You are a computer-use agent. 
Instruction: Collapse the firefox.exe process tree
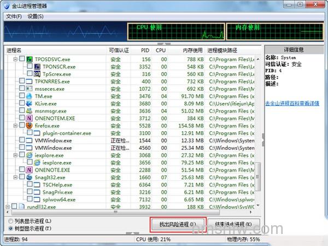click(x=15, y=126)
